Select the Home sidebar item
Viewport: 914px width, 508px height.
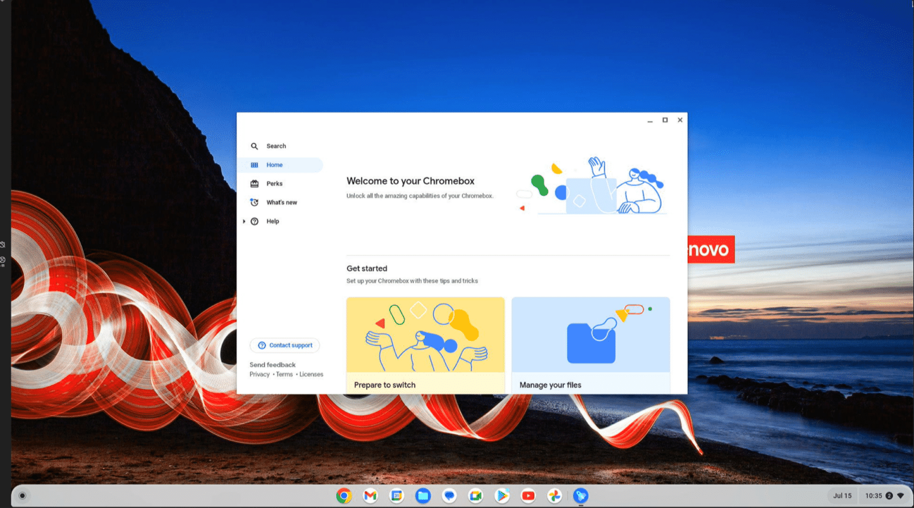(x=280, y=165)
